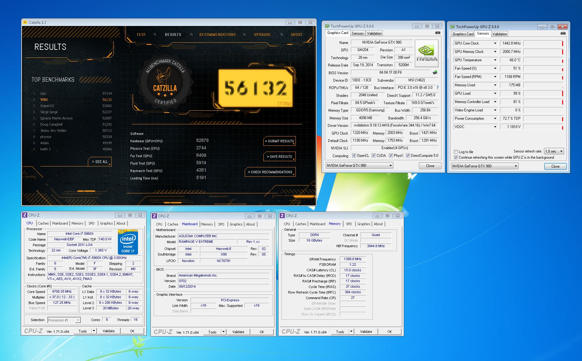Open SPD tab in CPU-Z Mainboard window
This screenshot has height=361, width=582.
[x=221, y=224]
